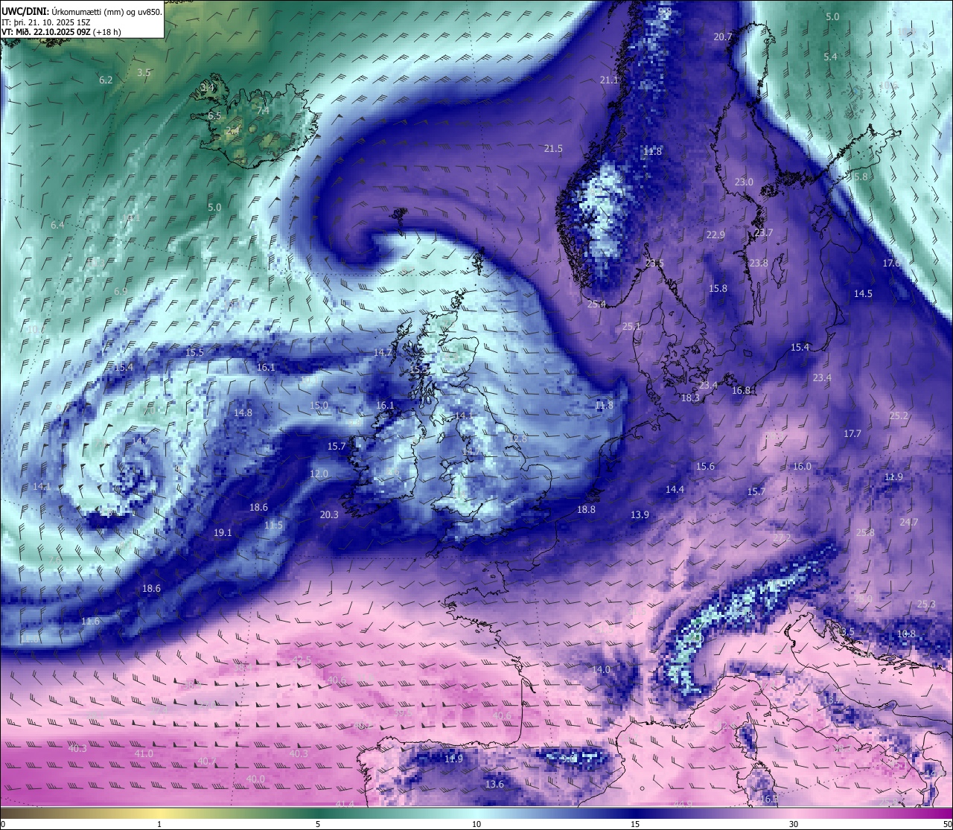The width and height of the screenshot is (953, 830).
Task: Click the 13.9 value over Belgium
Action: (x=640, y=514)
